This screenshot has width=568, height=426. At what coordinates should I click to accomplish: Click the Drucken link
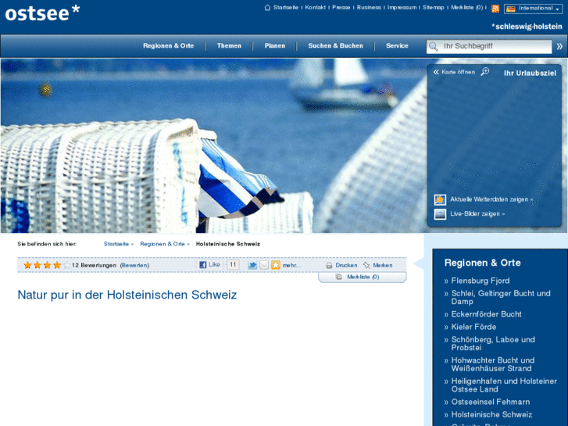(x=346, y=266)
